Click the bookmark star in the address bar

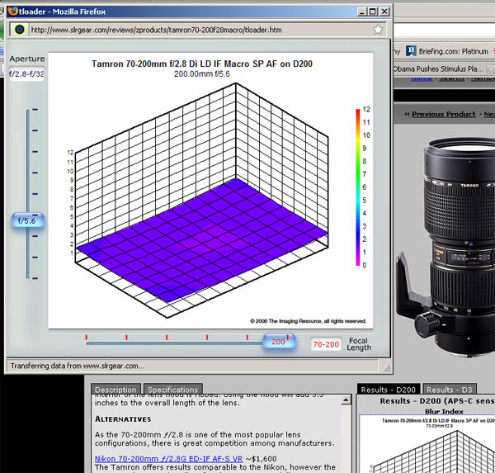click(378, 30)
